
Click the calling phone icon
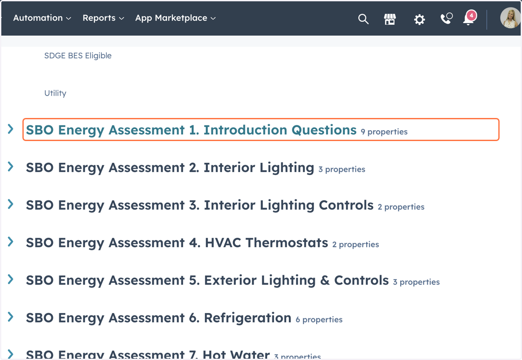[x=446, y=18]
